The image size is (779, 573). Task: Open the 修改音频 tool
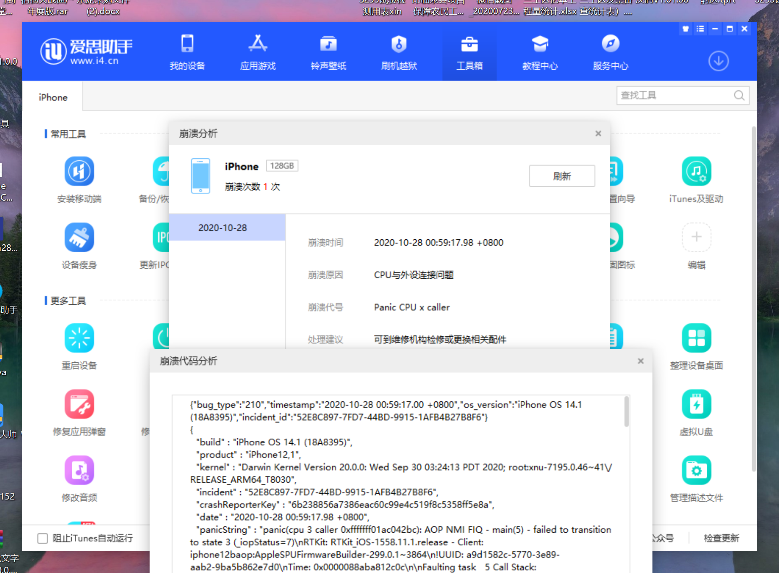pyautogui.click(x=79, y=470)
